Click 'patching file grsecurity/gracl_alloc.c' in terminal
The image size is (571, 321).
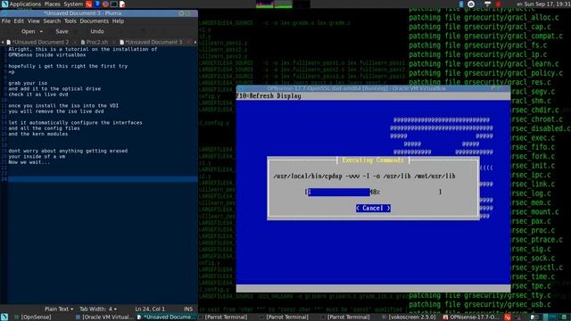point(484,18)
